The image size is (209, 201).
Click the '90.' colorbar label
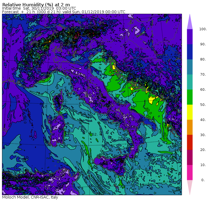coord(203,44)
